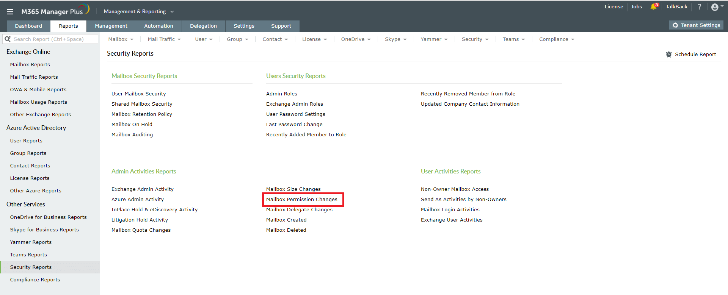The image size is (728, 295).
Task: Open Last Password Change report
Action: pyautogui.click(x=294, y=125)
